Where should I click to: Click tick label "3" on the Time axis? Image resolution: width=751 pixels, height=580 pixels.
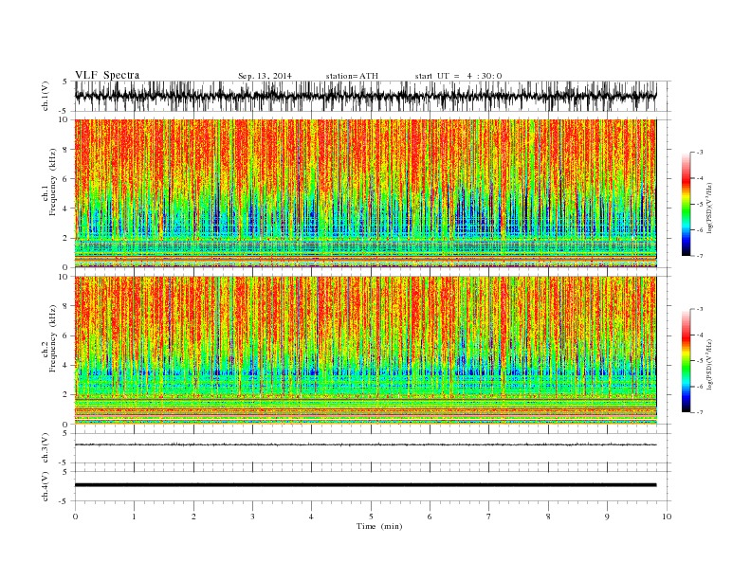click(252, 517)
